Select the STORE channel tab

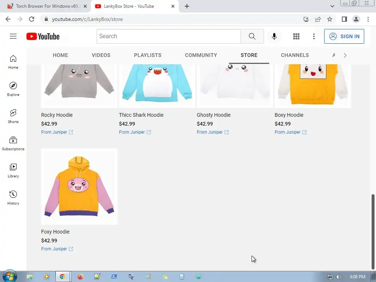click(x=249, y=55)
